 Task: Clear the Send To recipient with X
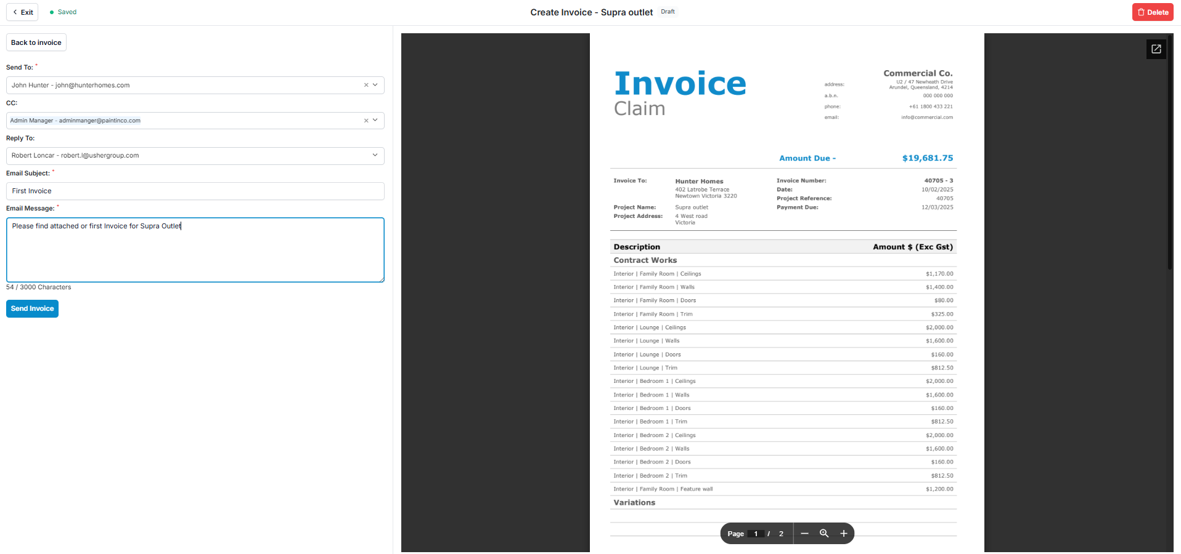tap(366, 86)
